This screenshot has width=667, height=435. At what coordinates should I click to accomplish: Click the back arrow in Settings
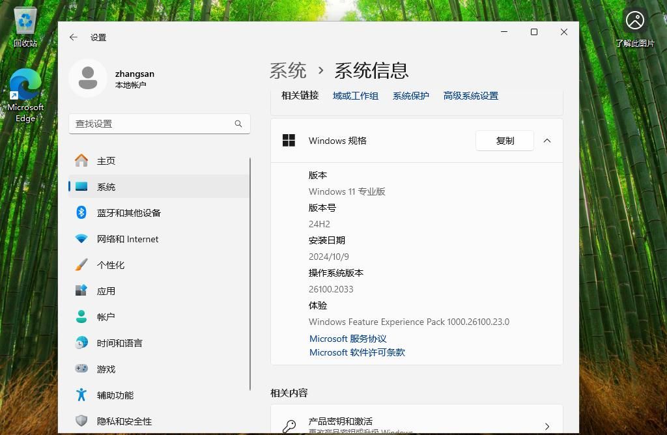click(x=74, y=37)
